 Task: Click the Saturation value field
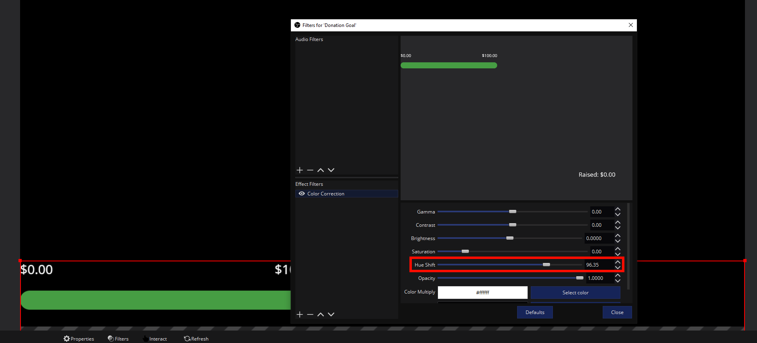pyautogui.click(x=602, y=251)
